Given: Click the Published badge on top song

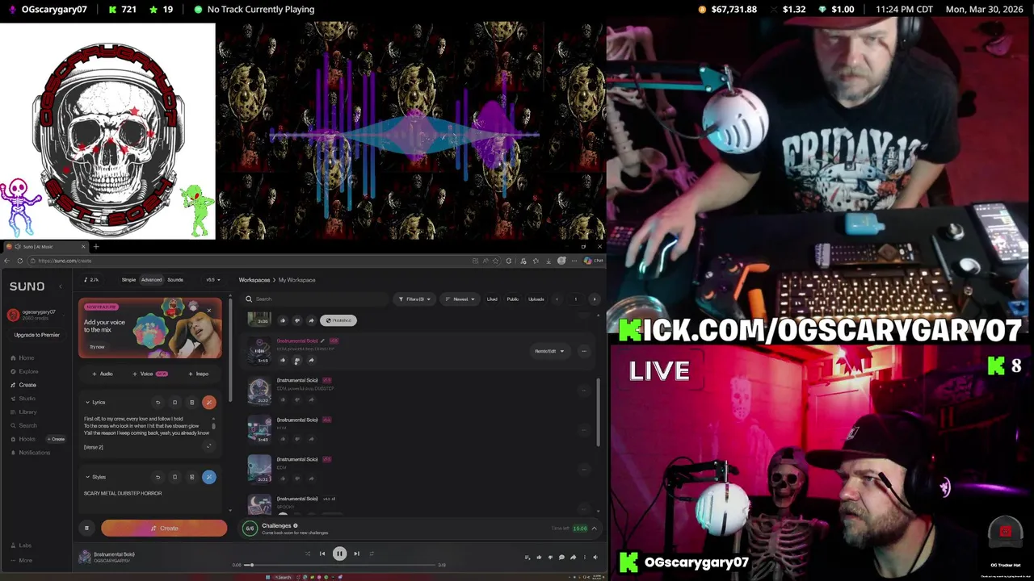Looking at the screenshot, I should (338, 320).
